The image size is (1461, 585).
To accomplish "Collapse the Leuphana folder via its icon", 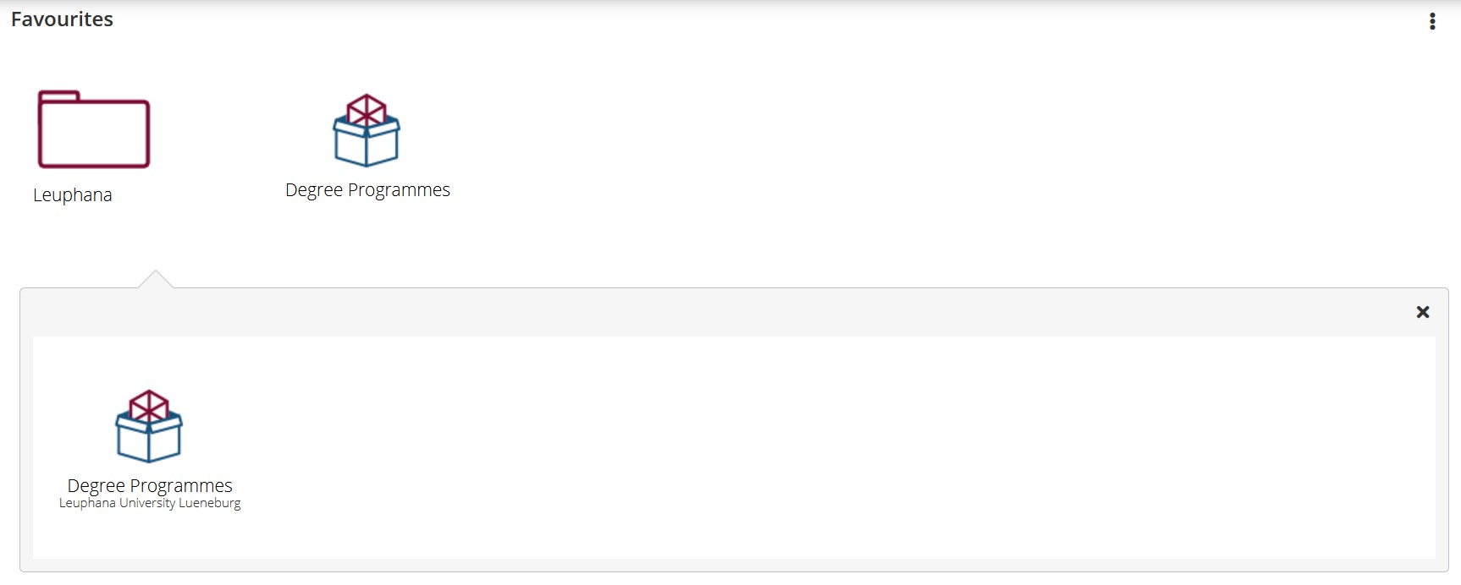I will (x=94, y=129).
